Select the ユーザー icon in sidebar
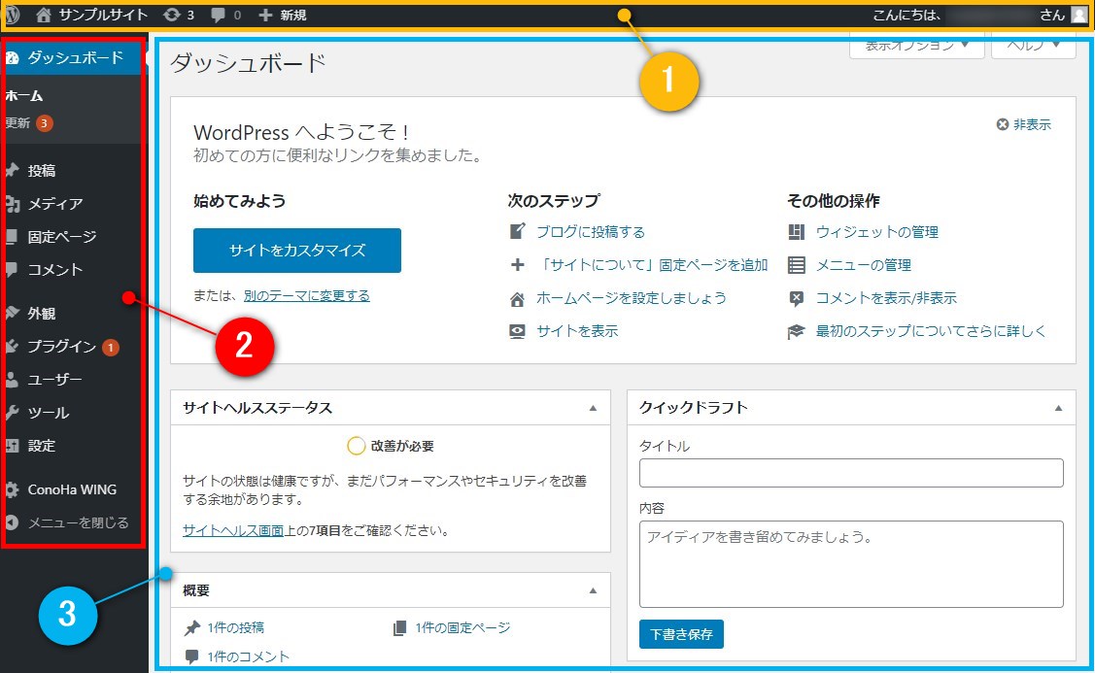 (x=12, y=379)
